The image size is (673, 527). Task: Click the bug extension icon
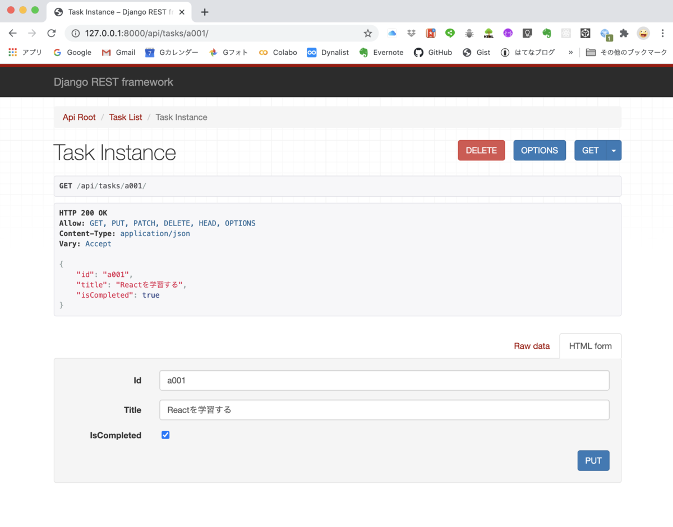point(469,34)
